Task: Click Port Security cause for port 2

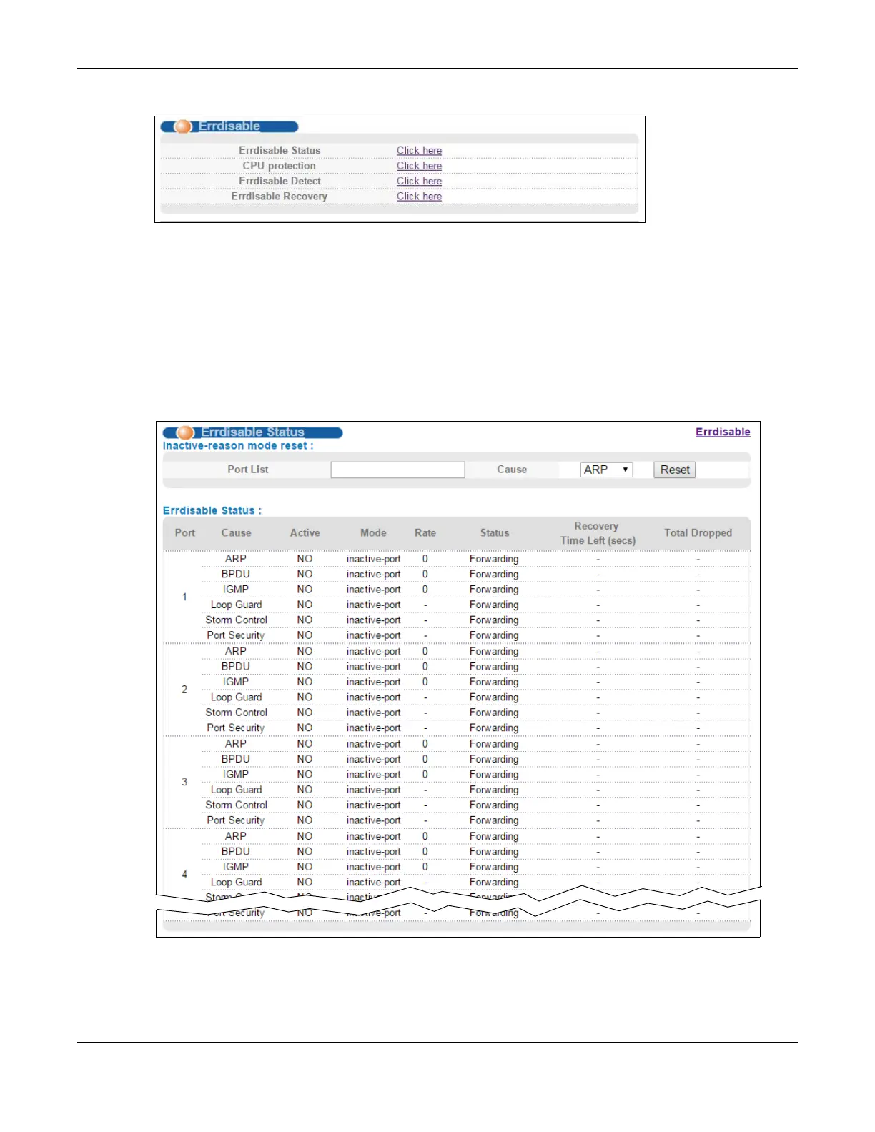Action: (x=236, y=728)
